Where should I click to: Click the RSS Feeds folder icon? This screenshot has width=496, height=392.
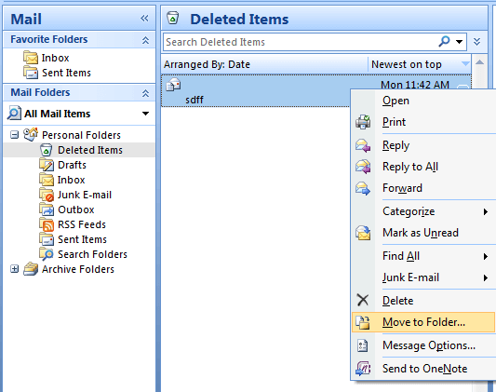[x=47, y=224]
